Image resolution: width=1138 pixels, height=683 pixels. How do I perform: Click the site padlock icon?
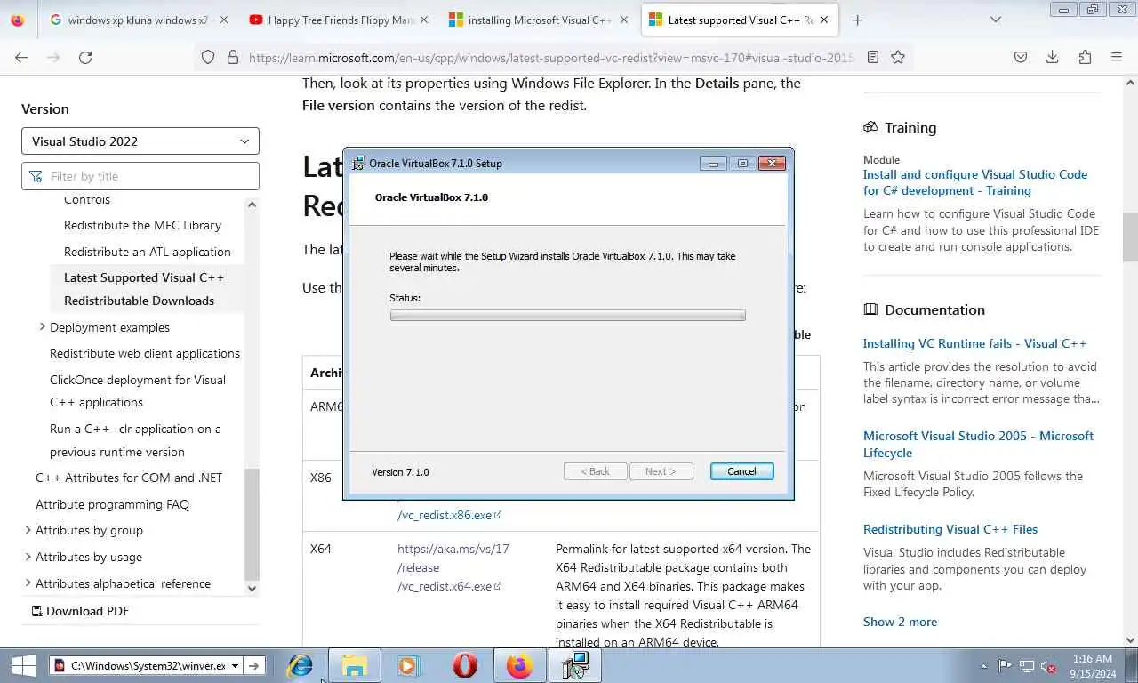point(233,57)
